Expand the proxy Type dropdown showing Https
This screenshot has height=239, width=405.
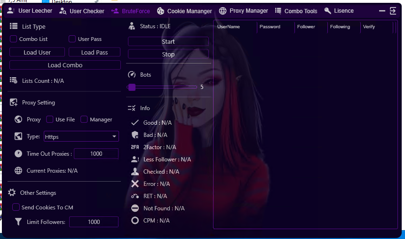click(81, 136)
